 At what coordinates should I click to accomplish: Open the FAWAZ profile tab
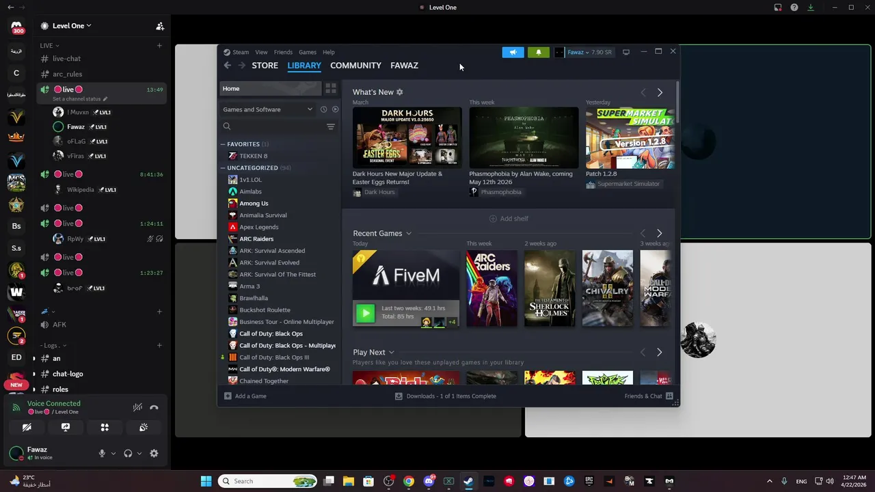point(404,66)
